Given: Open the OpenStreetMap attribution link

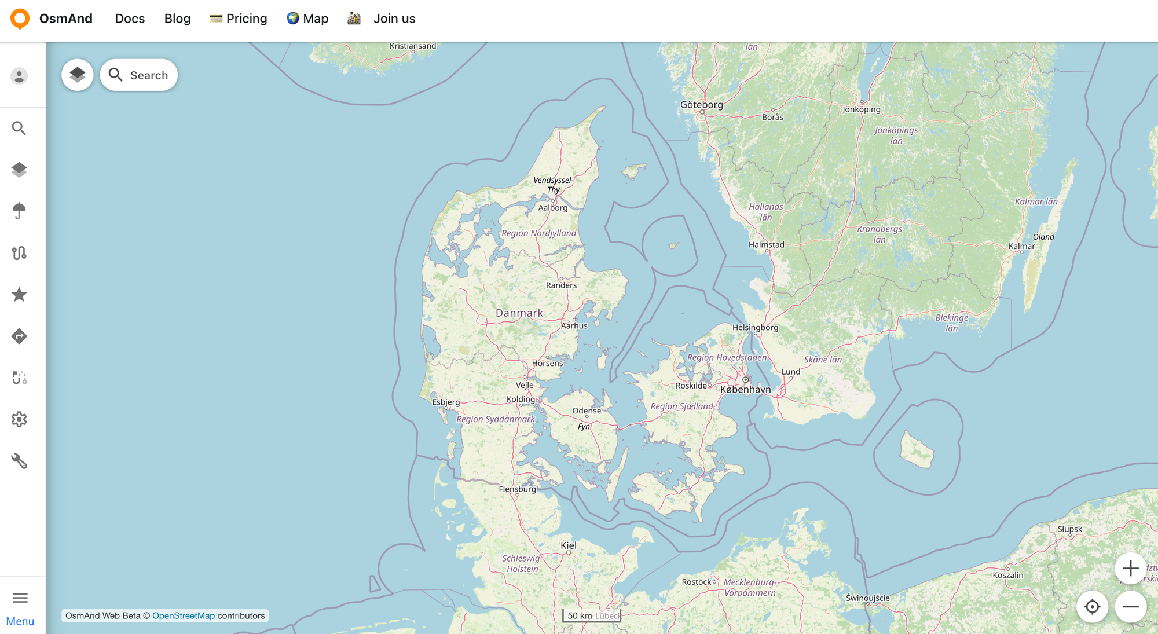Looking at the screenshot, I should click(x=183, y=615).
